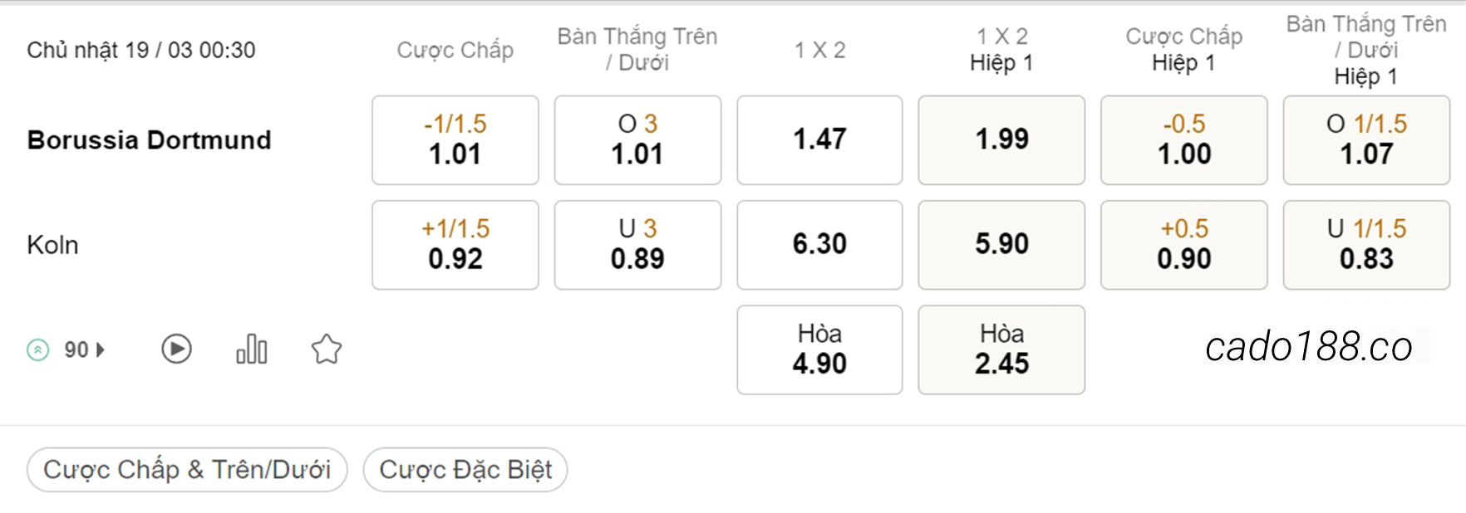1466x513 pixels.
Task: Choose first-half draw Hòa at 2.45
Action: 1001,349
